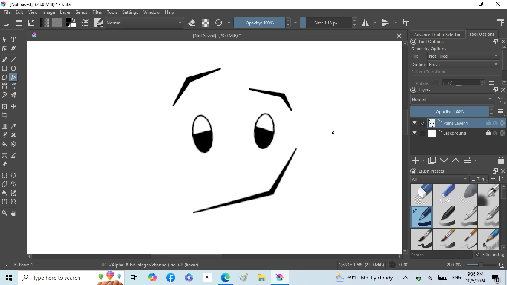Select the Ellipse tool
The height and width of the screenshot is (285, 507).
click(13, 68)
